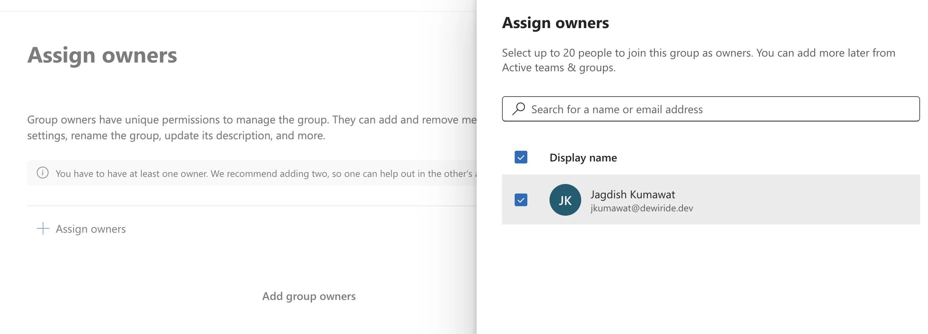Click the Add group owners text
928x334 pixels.
coord(309,296)
